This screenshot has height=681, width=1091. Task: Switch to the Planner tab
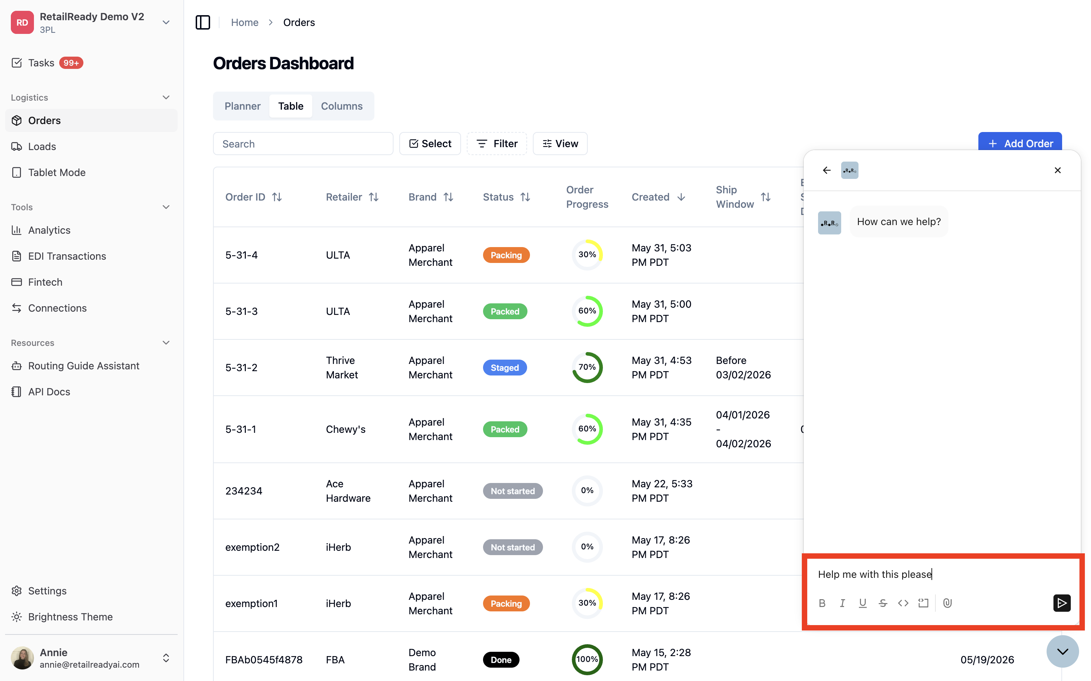coord(243,106)
